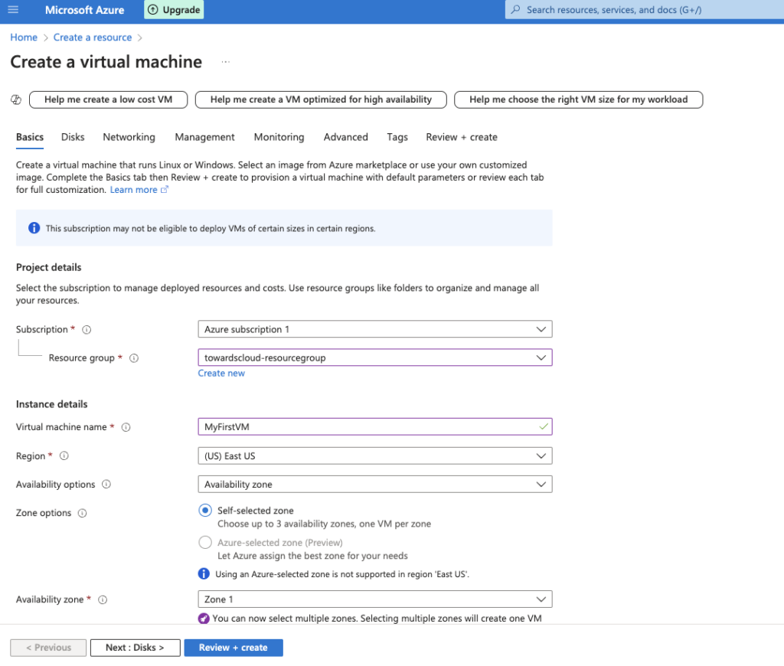Click Create new resource group link
Screen dimensions: 784x666
click(x=221, y=374)
